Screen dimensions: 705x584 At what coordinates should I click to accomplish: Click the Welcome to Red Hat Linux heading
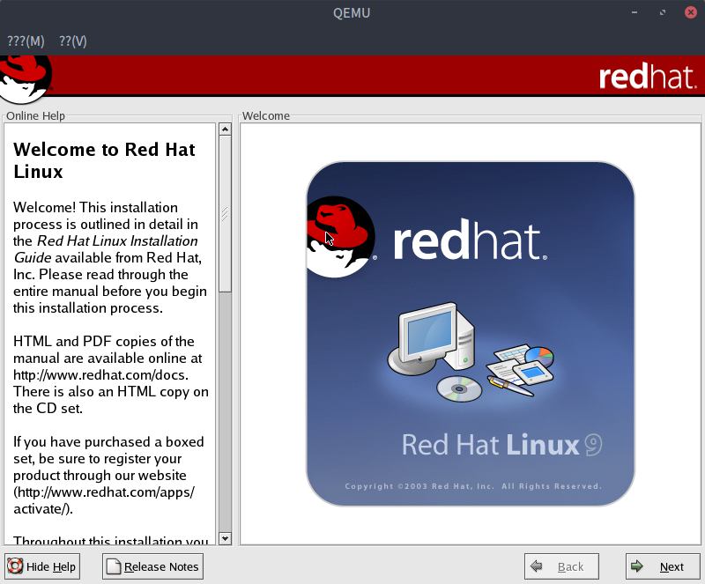[x=104, y=160]
